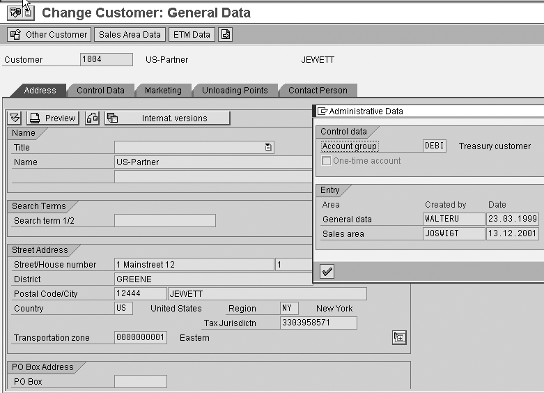Click the icon between Preview and Internat. versions

click(92, 118)
